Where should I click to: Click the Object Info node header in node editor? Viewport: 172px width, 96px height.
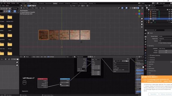coord(42,79)
